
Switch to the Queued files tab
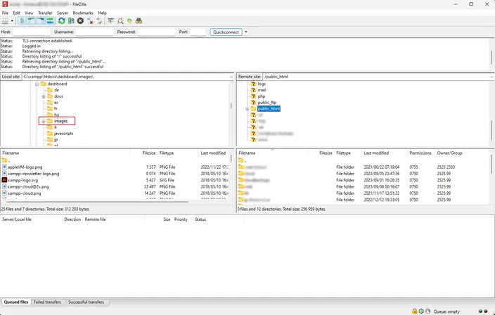[16, 302]
